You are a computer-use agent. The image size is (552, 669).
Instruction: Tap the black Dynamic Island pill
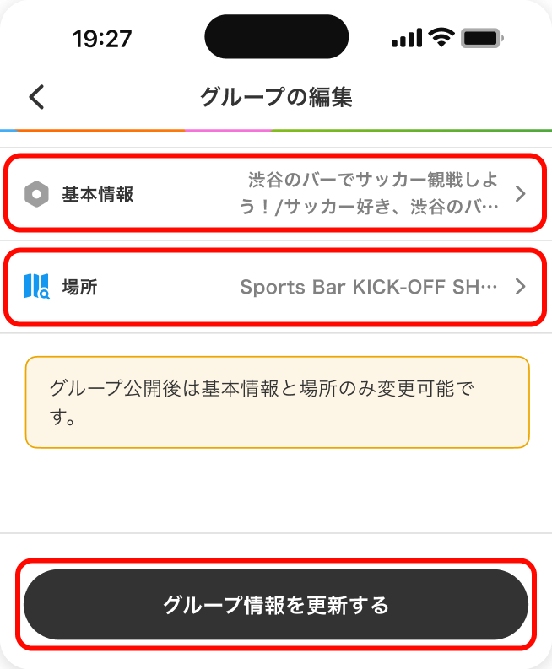coord(276,37)
